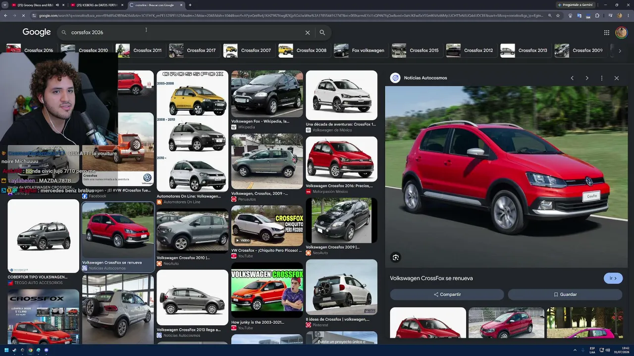Click the Noticias Autocosmos source icon
The height and width of the screenshot is (356, 634).
click(x=395, y=78)
